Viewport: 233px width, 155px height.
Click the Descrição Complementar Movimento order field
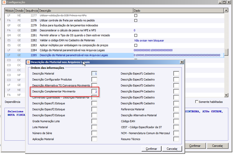coord(94,91)
